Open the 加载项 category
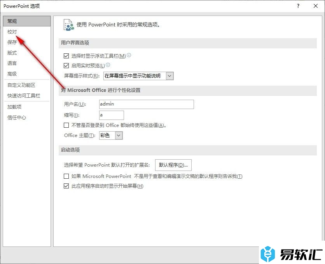 click(x=27, y=107)
